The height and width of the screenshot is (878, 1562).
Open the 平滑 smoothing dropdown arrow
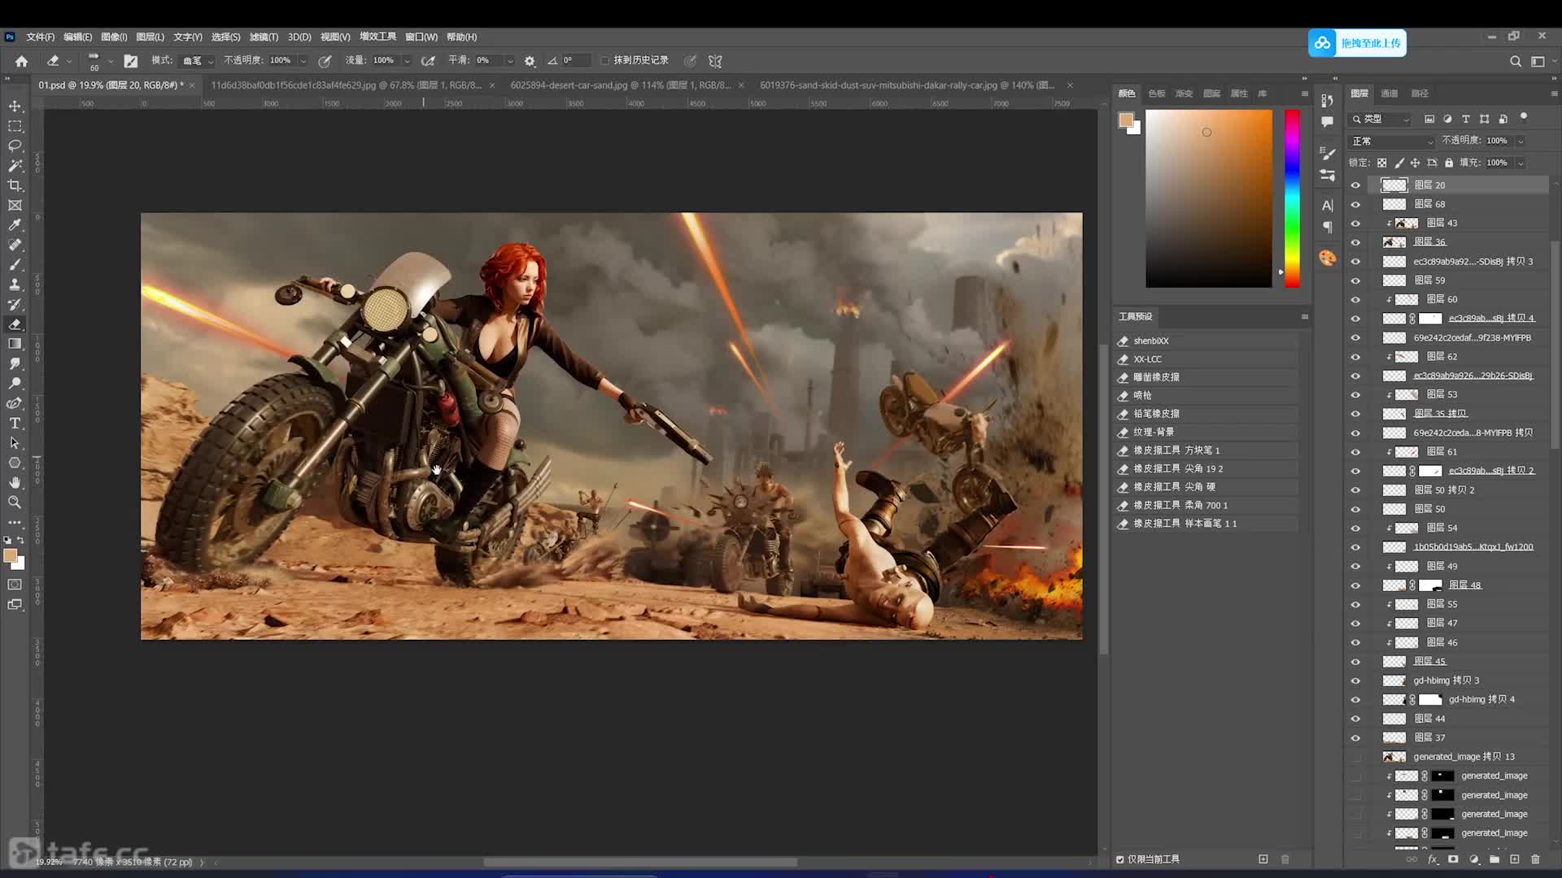[510, 61]
